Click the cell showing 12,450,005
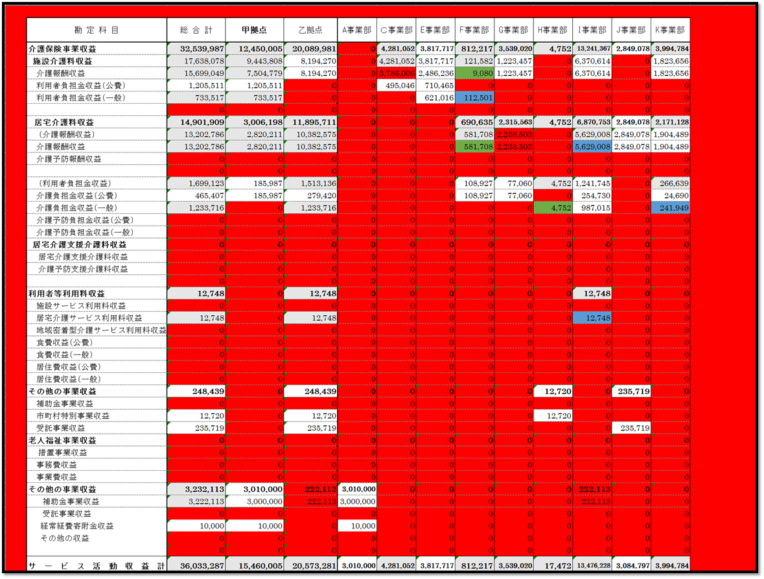The width and height of the screenshot is (764, 579). coord(254,49)
